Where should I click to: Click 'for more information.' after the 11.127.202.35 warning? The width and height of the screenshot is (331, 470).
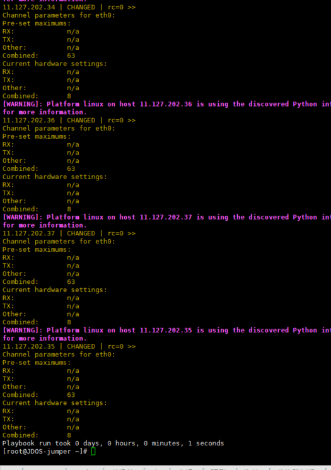coord(45,338)
